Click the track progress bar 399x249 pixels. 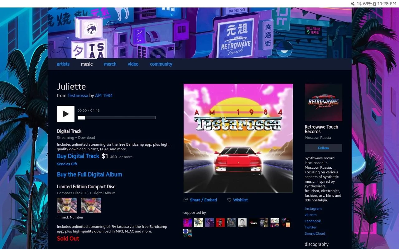[117, 118]
